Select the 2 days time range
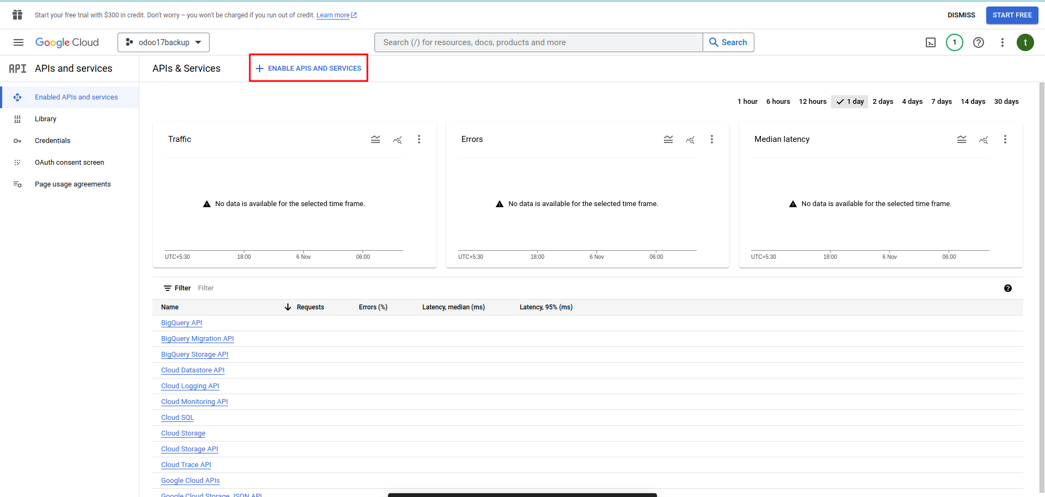1045x497 pixels. (x=883, y=102)
